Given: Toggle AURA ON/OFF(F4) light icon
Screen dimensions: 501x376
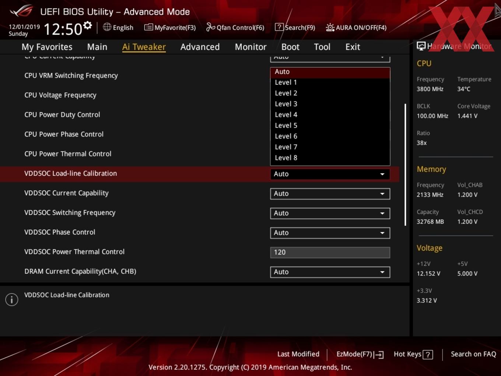Looking at the screenshot, I should pyautogui.click(x=330, y=27).
